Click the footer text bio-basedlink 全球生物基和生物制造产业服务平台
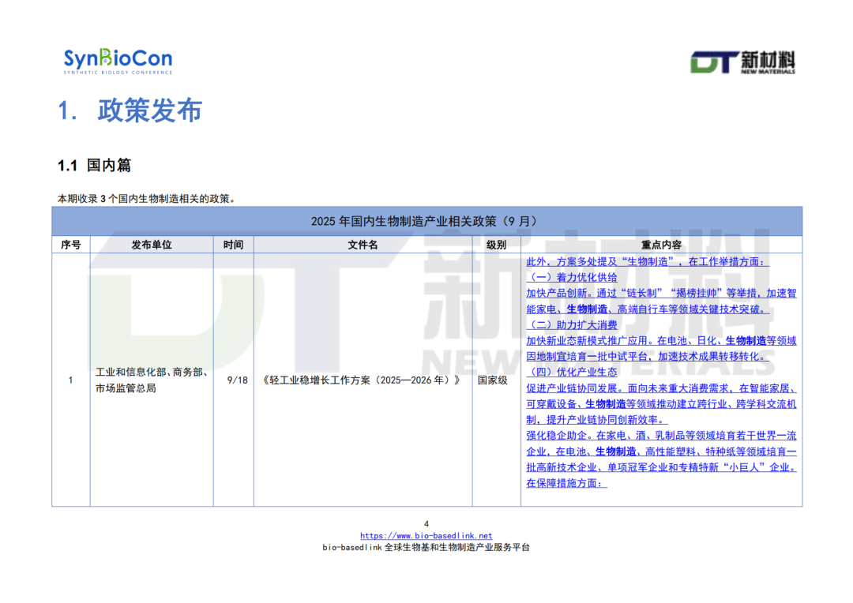The height and width of the screenshot is (603, 853). 426,548
